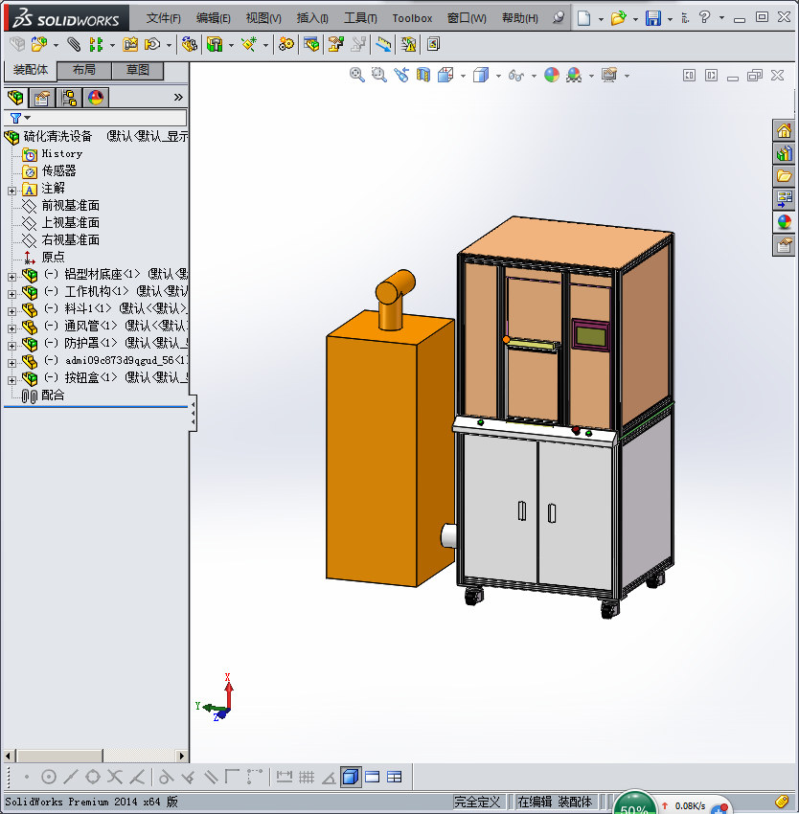Click the Previous View icon
This screenshot has width=799, height=814.
click(401, 76)
